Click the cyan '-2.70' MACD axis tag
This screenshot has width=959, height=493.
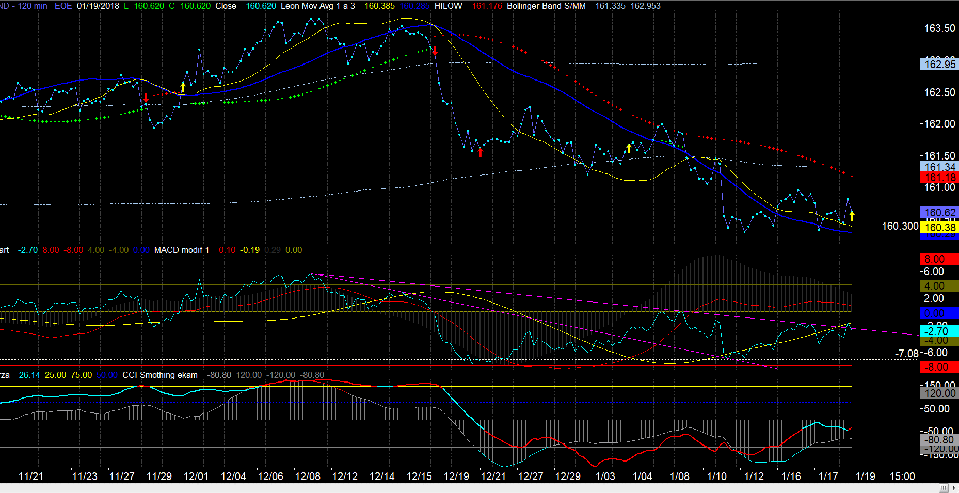pos(939,331)
